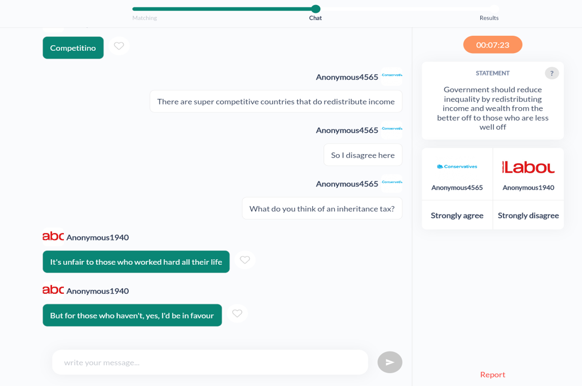Click the orange countdown timer

click(492, 45)
